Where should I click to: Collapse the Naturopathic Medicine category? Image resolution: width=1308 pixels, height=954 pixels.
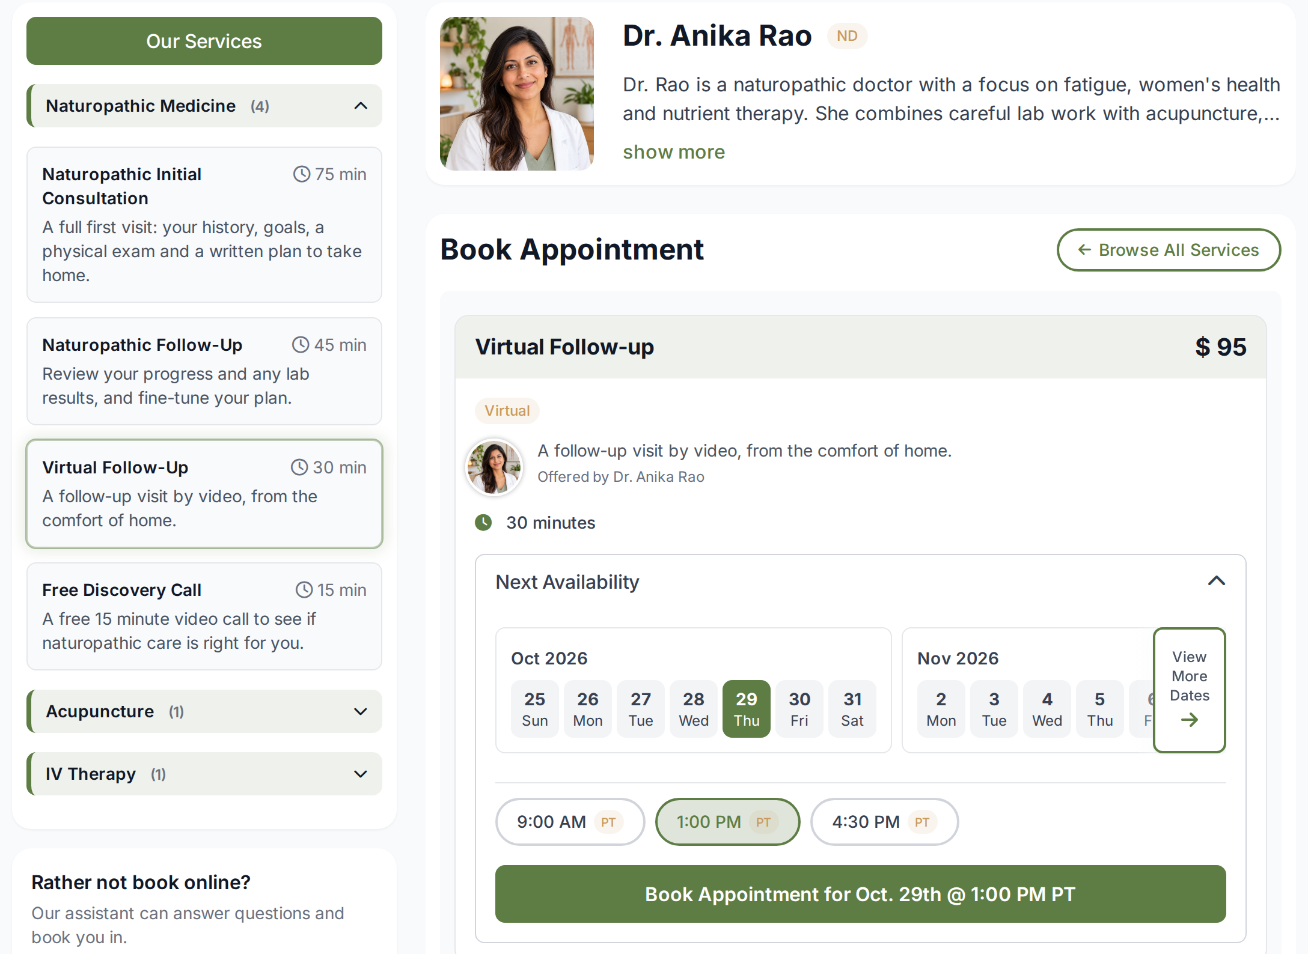(x=204, y=106)
